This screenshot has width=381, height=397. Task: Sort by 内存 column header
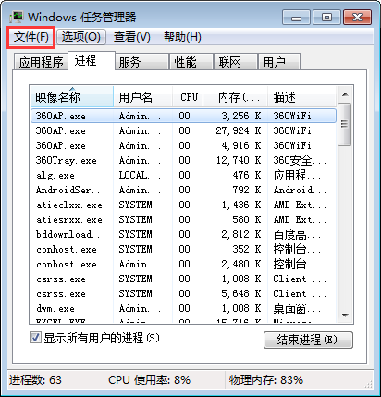point(236,97)
